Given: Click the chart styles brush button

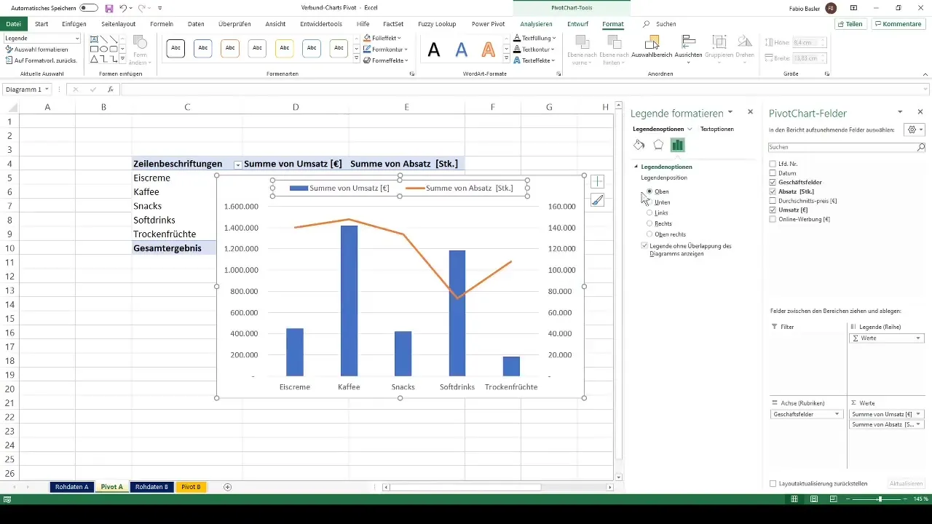Looking at the screenshot, I should 597,200.
